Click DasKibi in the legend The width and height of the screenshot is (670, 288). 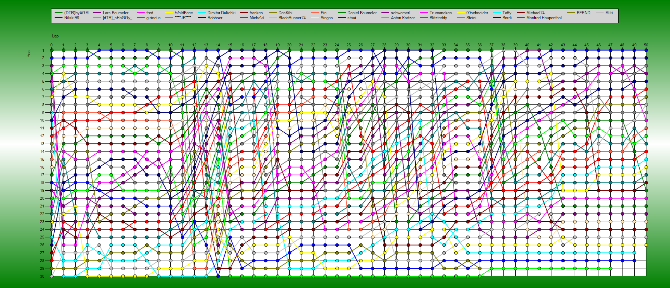tap(285, 13)
